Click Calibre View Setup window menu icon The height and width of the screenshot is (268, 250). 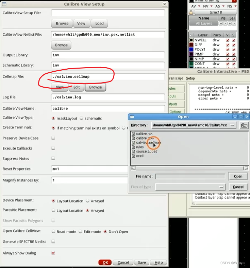[x=4, y=4]
